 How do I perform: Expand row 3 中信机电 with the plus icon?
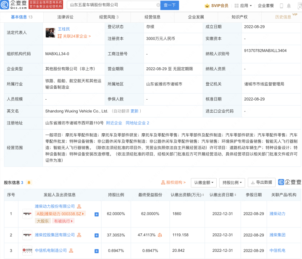pos(97,251)
